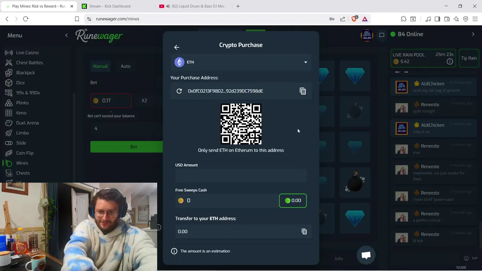This screenshot has width=482, height=271.
Task: Reload the page
Action: point(26,19)
